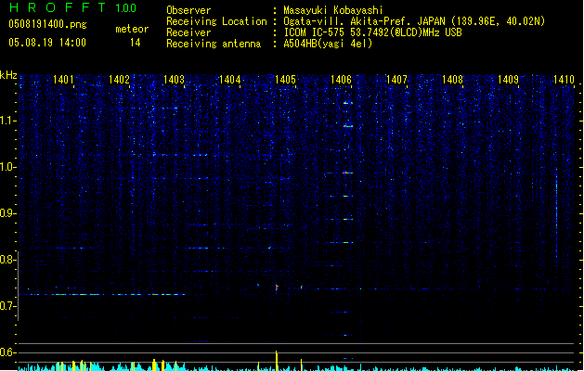
Task: Click the 'Receiver' field label
Action: (x=188, y=32)
